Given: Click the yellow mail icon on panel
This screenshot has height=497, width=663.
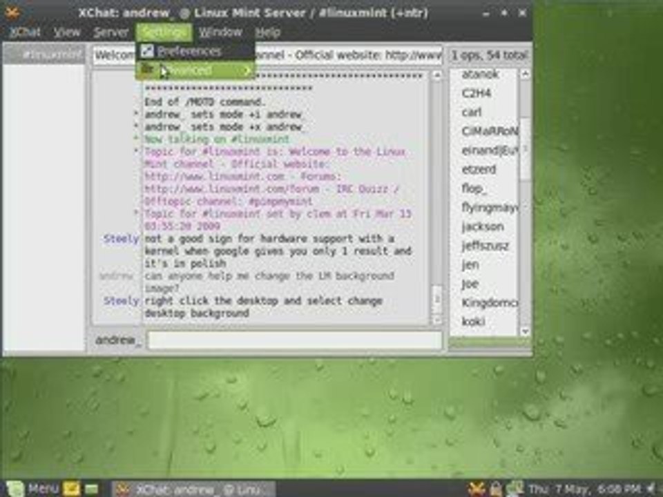Looking at the screenshot, I should [x=71, y=489].
